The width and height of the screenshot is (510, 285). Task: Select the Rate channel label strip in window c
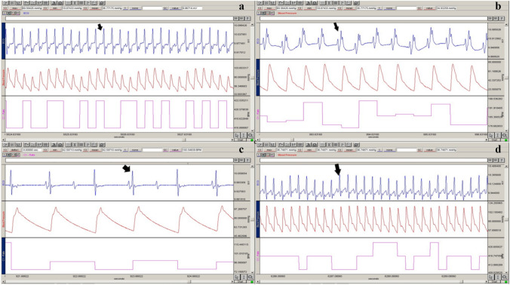click(x=4, y=256)
